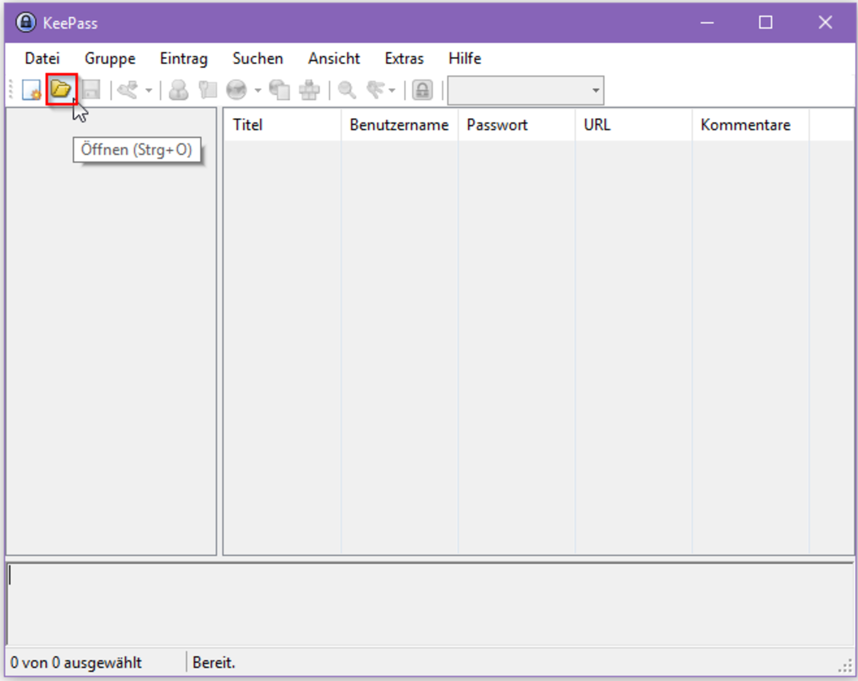Expand the Open URL dropdown arrow
858x681 pixels.
(258, 91)
